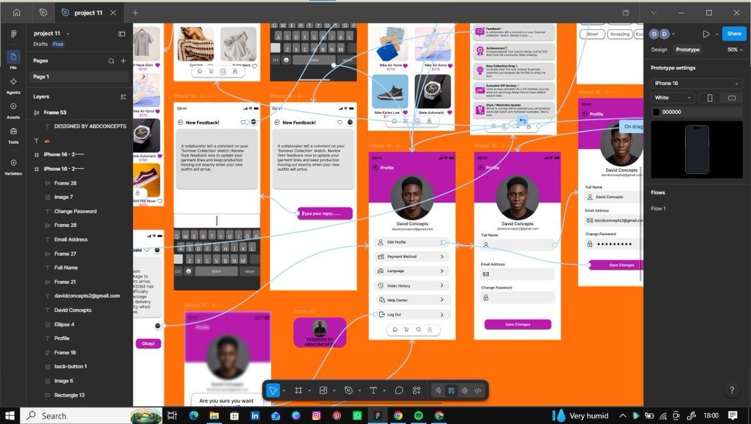Select the File sidebar panel
Viewport: 751px width, 424px height.
13,59
